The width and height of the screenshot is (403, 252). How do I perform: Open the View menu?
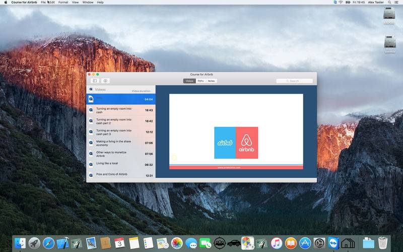point(75,3)
